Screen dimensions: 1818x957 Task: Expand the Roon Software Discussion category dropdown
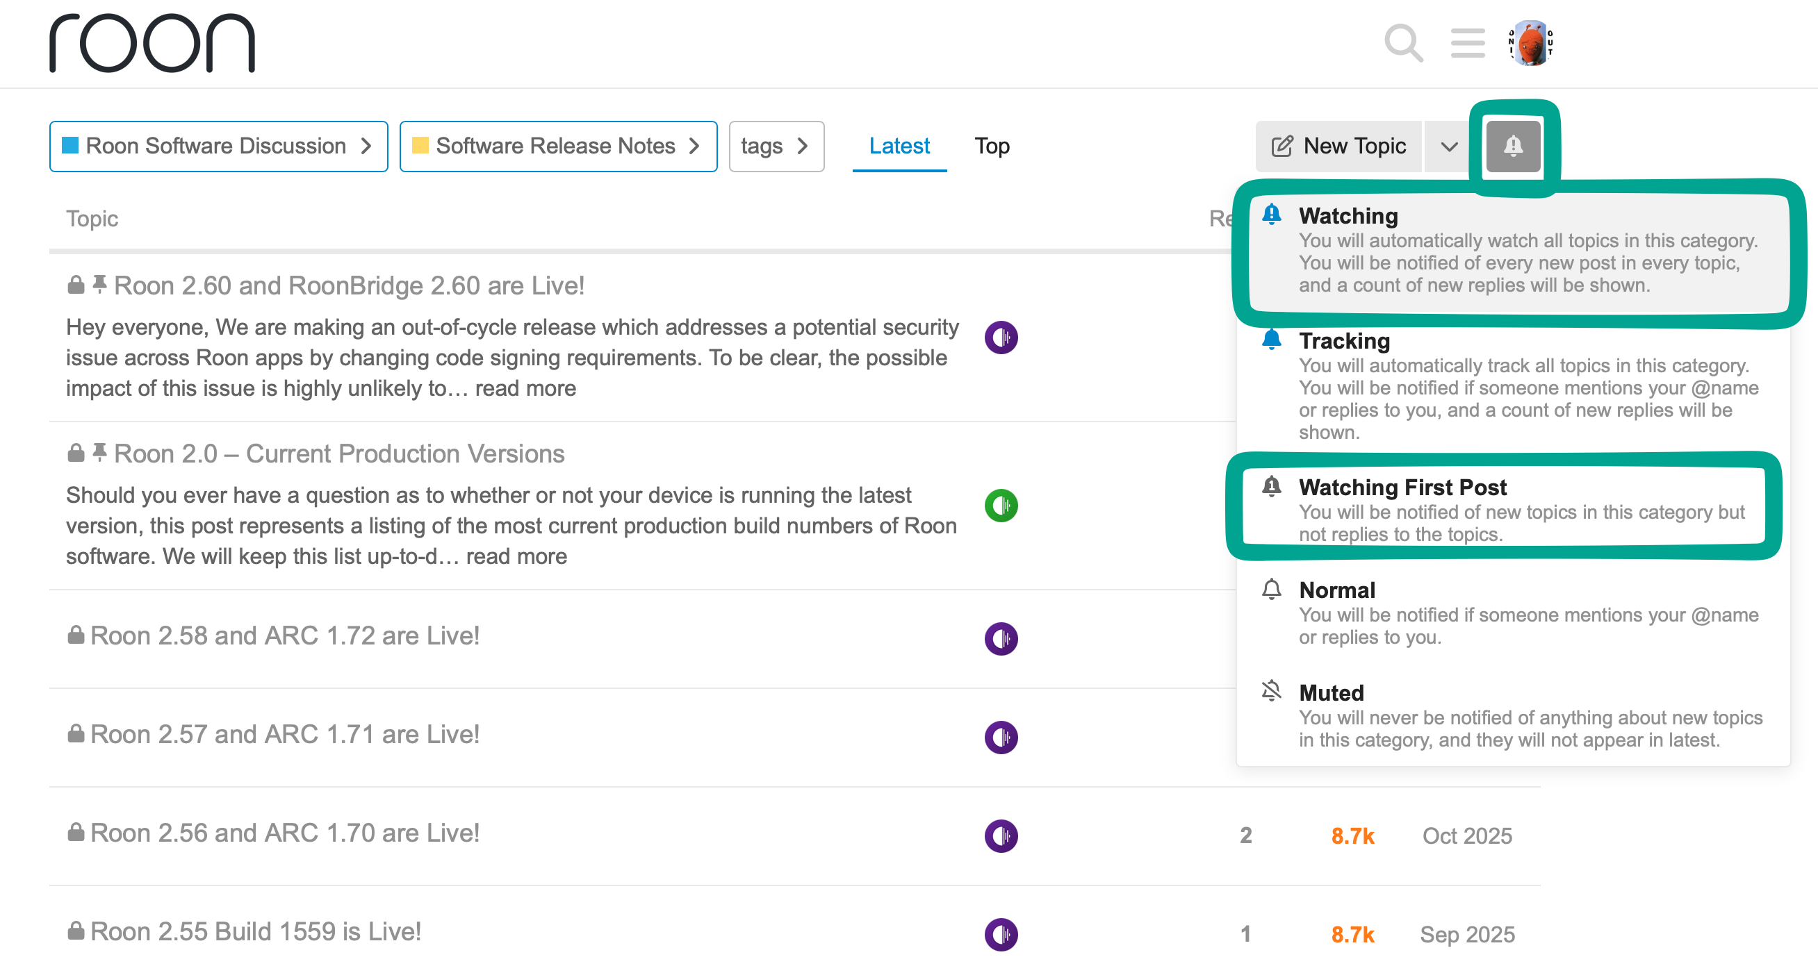pyautogui.click(x=218, y=146)
